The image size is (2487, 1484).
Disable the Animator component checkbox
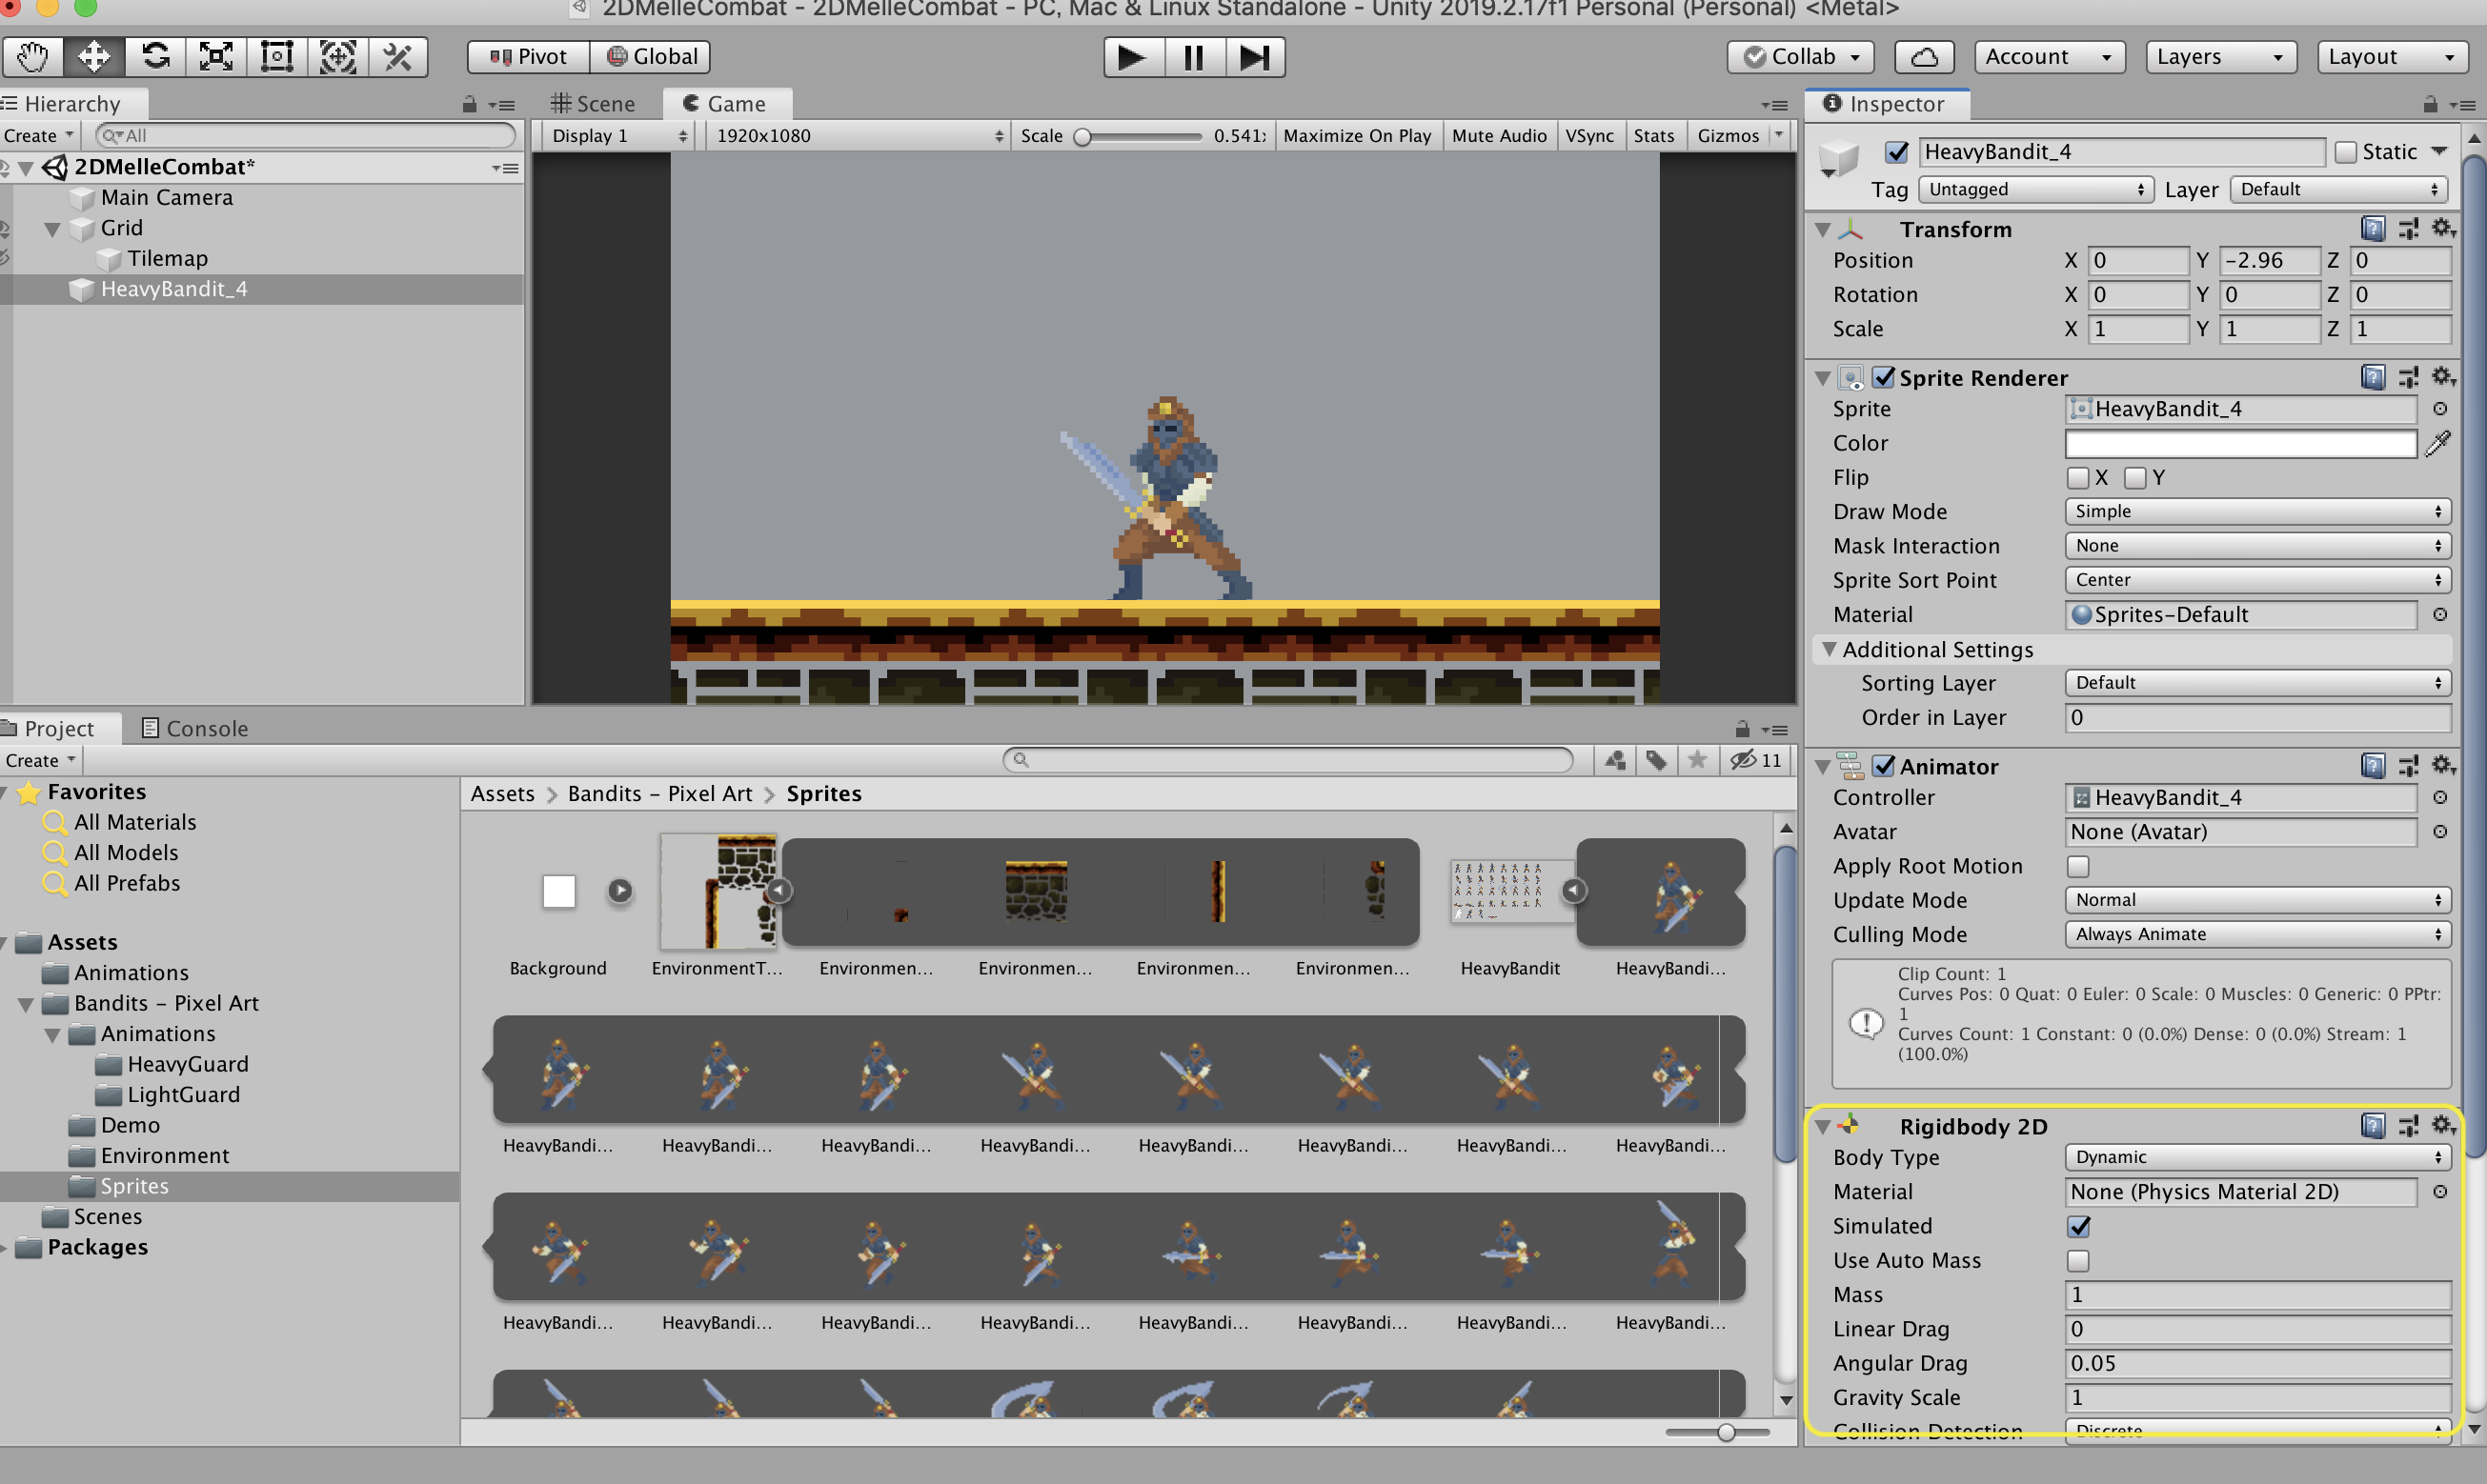pyautogui.click(x=1884, y=766)
